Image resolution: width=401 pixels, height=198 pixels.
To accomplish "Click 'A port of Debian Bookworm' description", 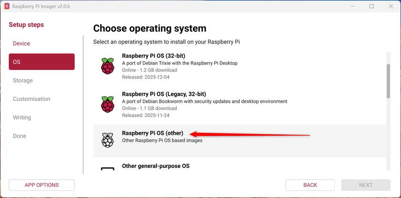I will [x=205, y=101].
